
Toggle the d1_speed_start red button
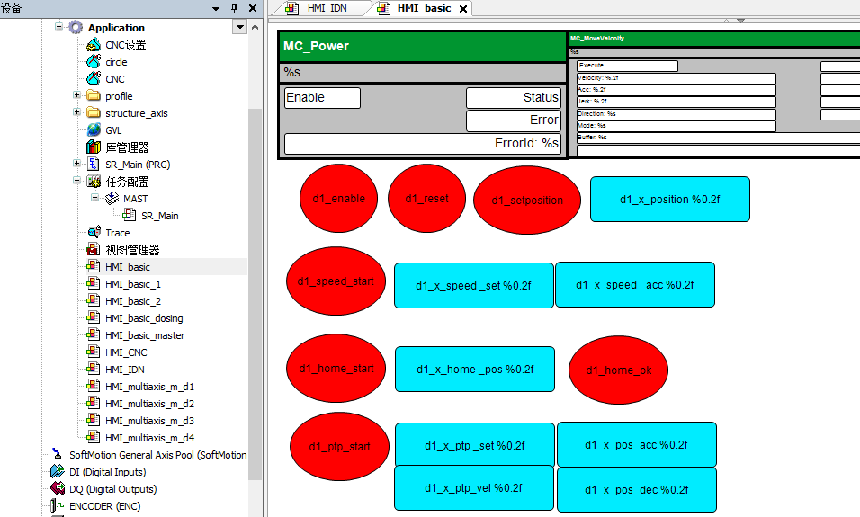pyautogui.click(x=336, y=281)
